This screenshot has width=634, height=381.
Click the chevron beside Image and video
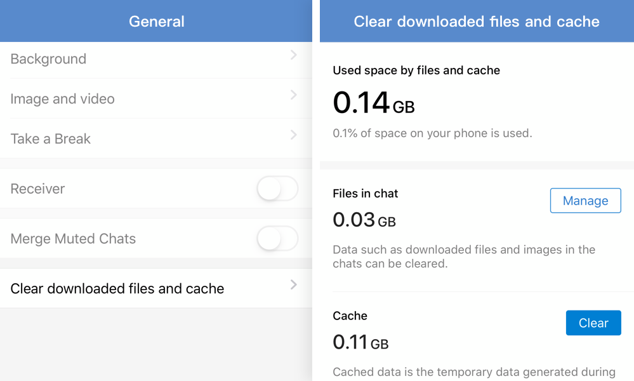click(x=293, y=95)
